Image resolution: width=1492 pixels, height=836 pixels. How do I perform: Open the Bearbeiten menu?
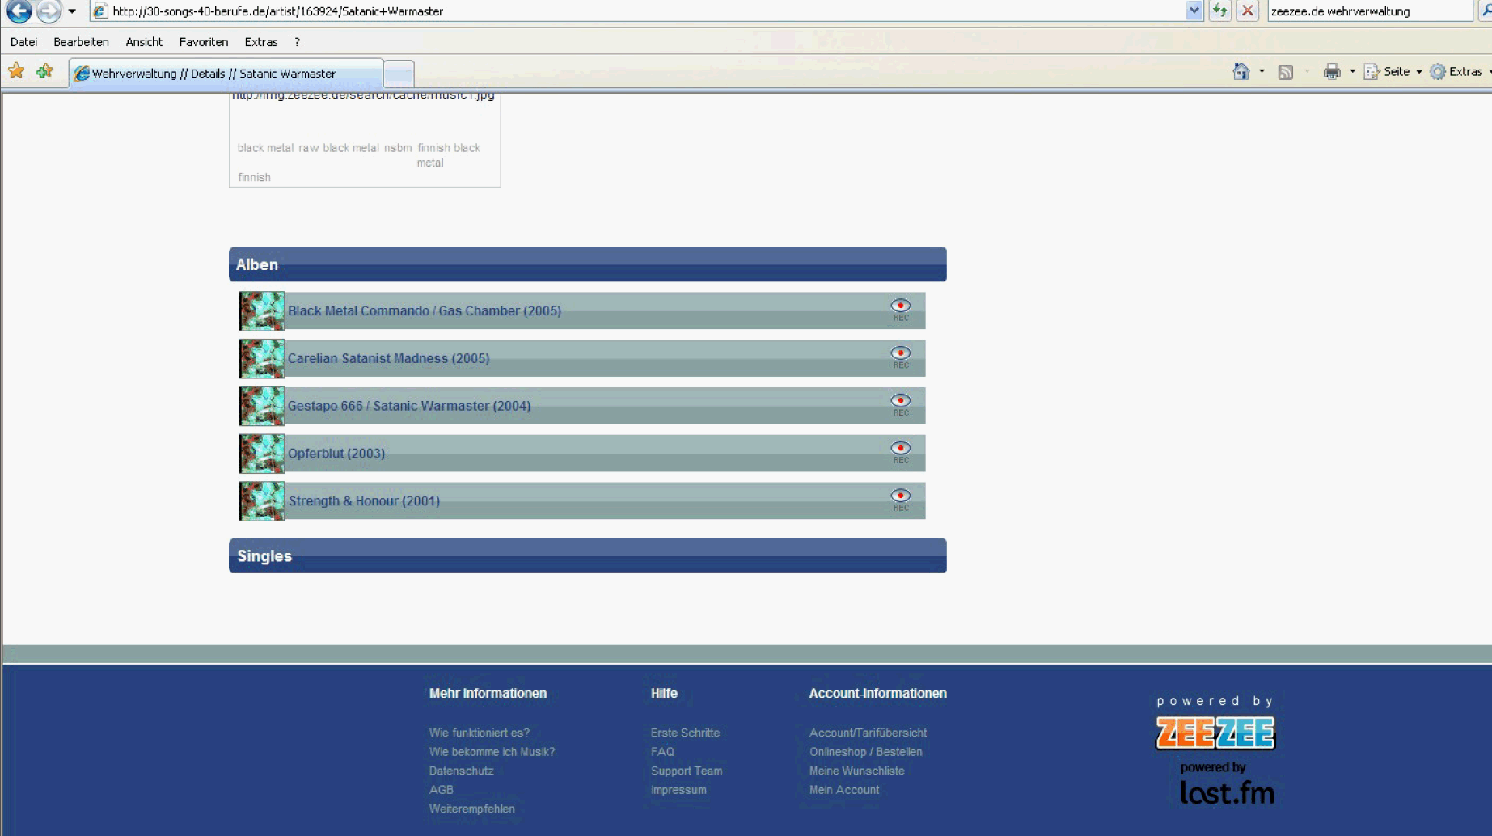tap(81, 42)
